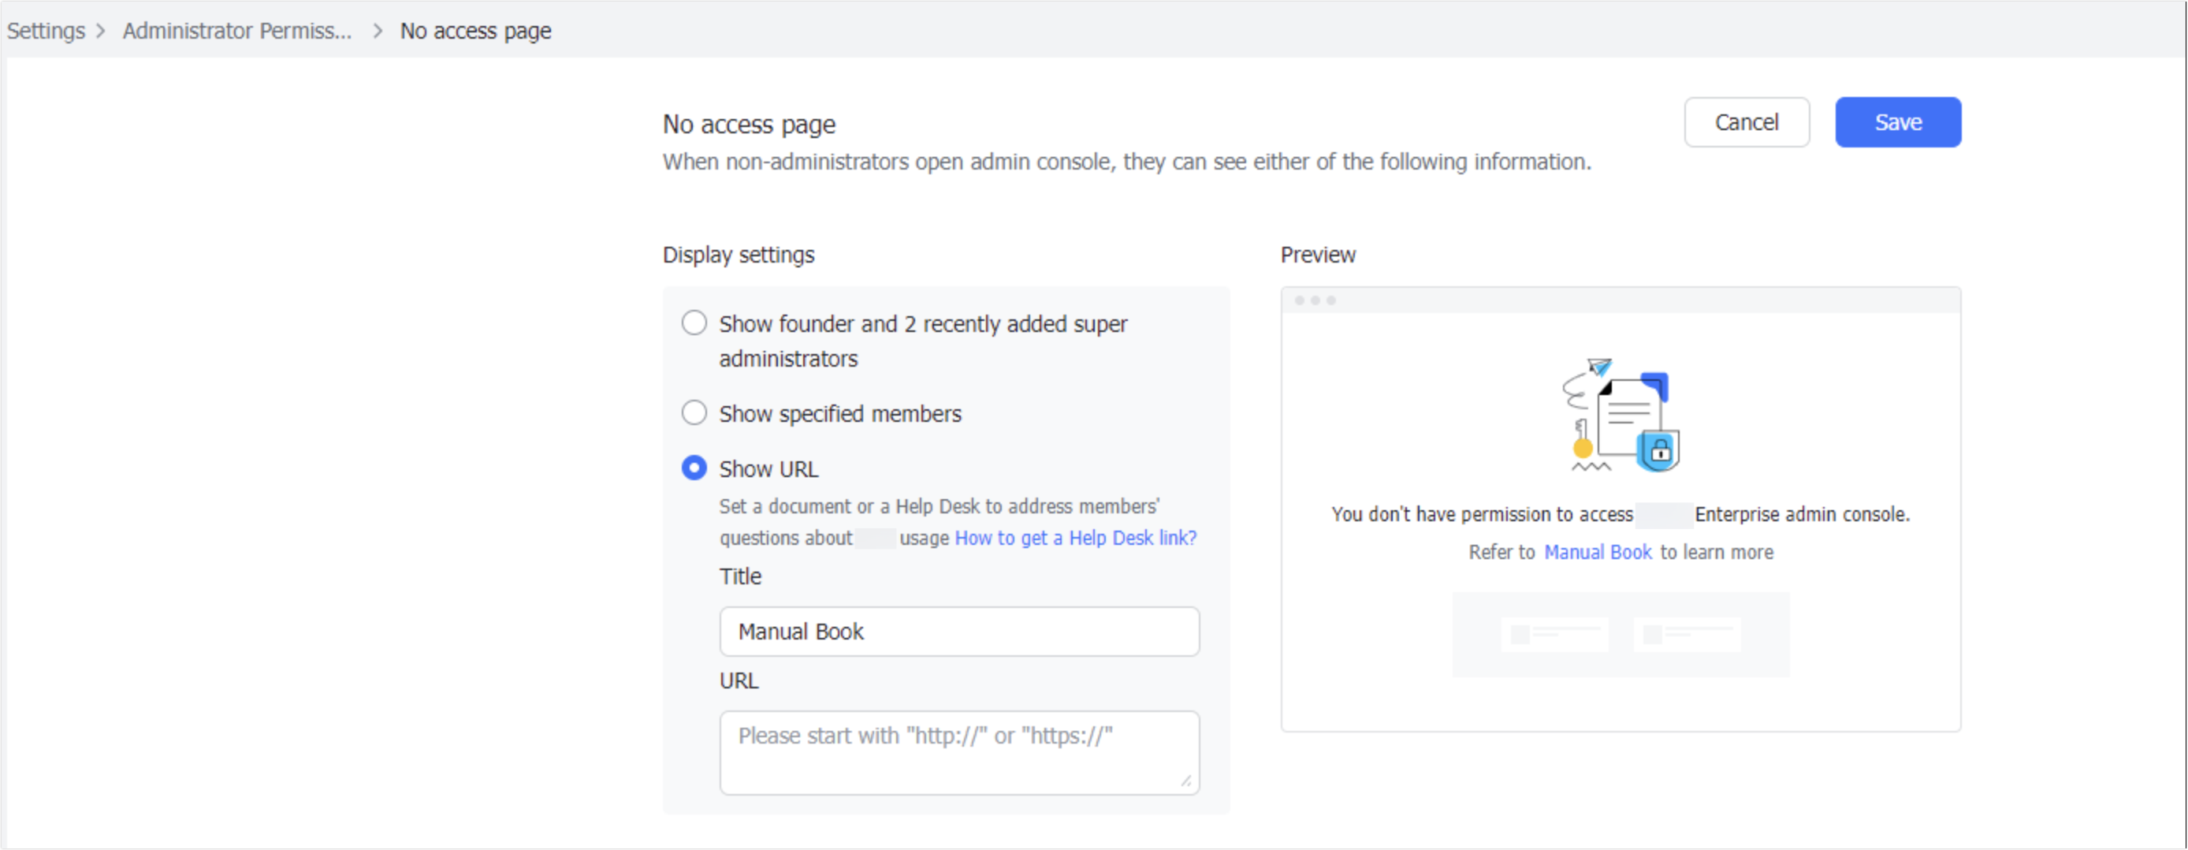Image resolution: width=2188 pixels, height=850 pixels.
Task: Click the document icon in preview illustration
Action: point(1629,416)
